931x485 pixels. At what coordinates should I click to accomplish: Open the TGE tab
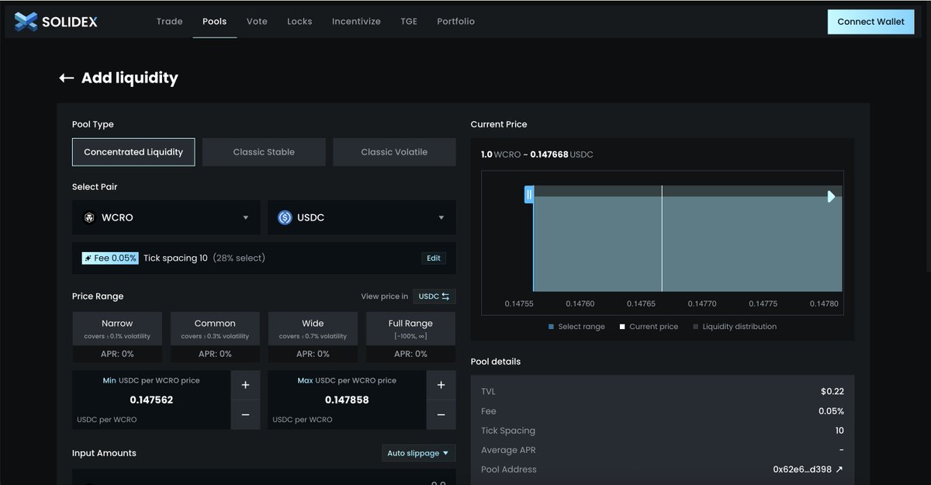pyautogui.click(x=409, y=22)
